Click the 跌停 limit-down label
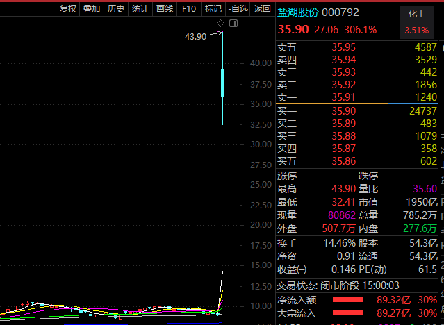 coord(368,176)
